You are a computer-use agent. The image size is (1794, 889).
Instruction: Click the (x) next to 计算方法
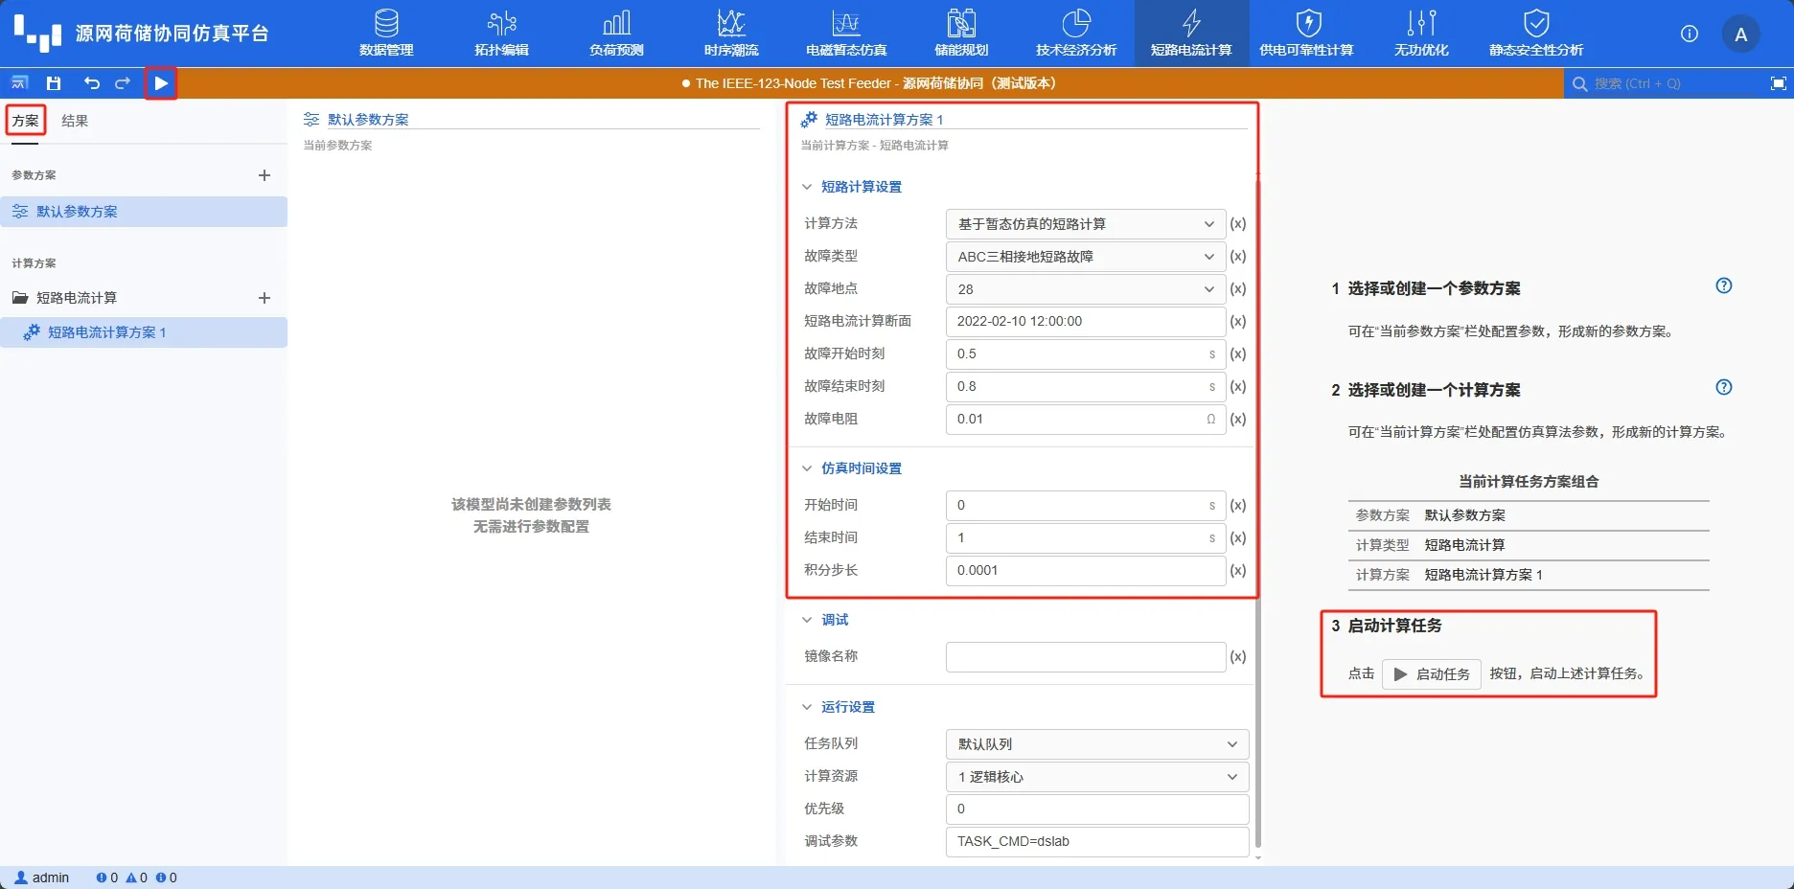[1238, 224]
